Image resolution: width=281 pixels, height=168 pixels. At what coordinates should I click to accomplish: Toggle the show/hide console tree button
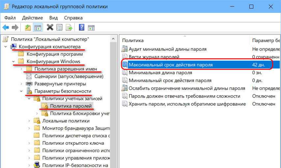38,27
